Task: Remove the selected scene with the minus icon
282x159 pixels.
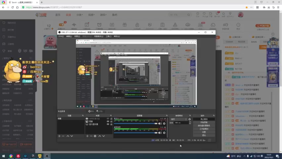Action: pyautogui.click(x=63, y=136)
